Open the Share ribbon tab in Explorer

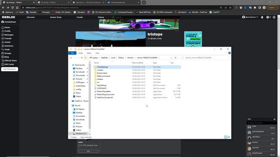pos(89,53)
